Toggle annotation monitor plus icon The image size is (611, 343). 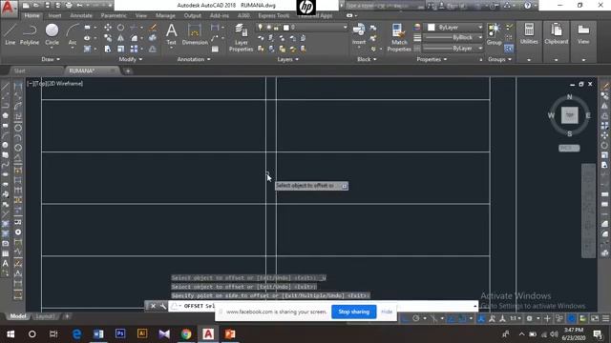pos(547,318)
